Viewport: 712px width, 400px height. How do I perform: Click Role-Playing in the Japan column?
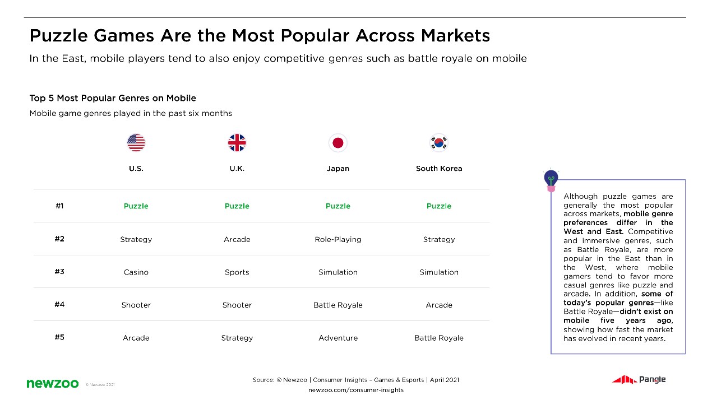pos(338,239)
